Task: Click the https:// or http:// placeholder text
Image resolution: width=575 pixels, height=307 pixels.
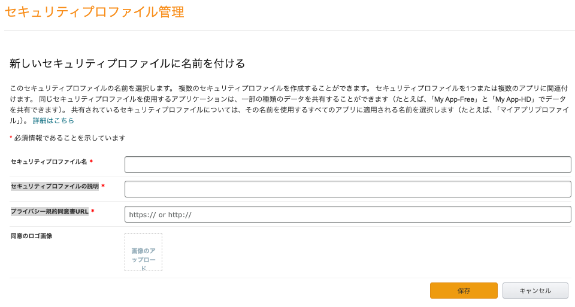Action: (160, 215)
